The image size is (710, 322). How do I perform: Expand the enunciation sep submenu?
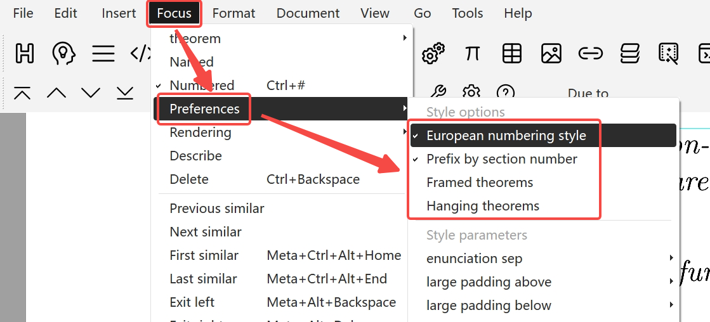(x=543, y=259)
